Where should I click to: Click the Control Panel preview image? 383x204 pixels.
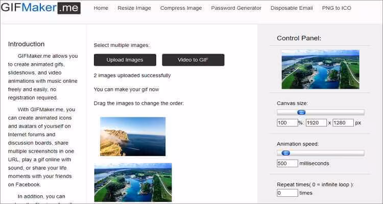click(320, 69)
